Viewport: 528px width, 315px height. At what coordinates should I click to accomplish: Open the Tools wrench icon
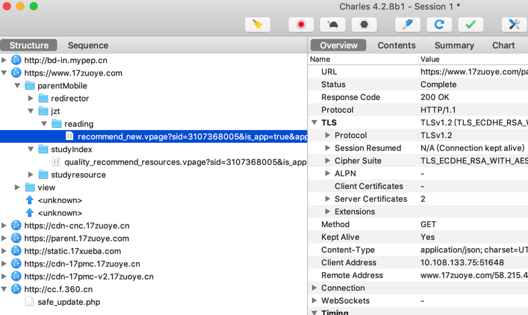click(514, 25)
